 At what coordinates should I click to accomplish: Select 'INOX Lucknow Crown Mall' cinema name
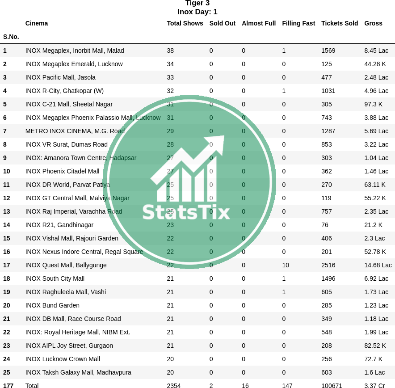[x=63, y=359]
